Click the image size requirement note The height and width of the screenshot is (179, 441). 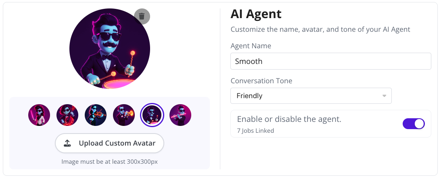[x=109, y=162]
